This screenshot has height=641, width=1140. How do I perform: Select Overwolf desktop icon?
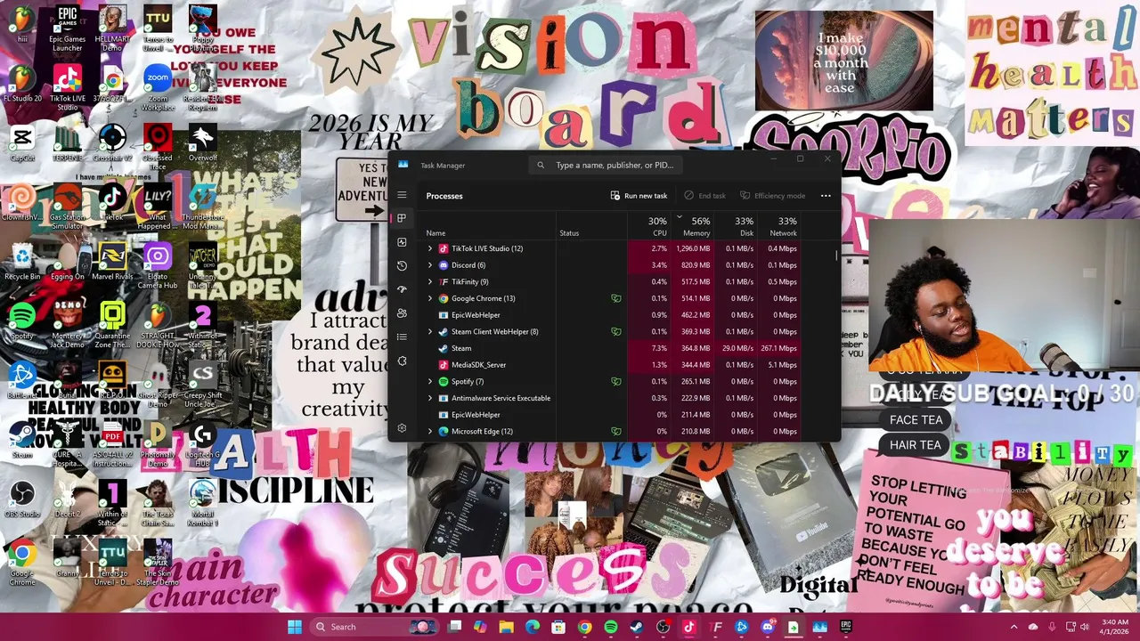[203, 142]
